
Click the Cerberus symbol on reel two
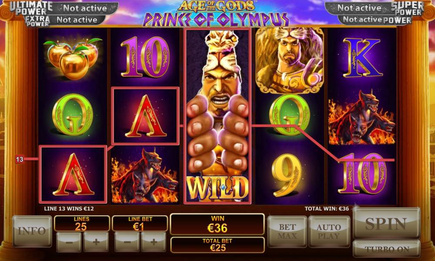145,176
